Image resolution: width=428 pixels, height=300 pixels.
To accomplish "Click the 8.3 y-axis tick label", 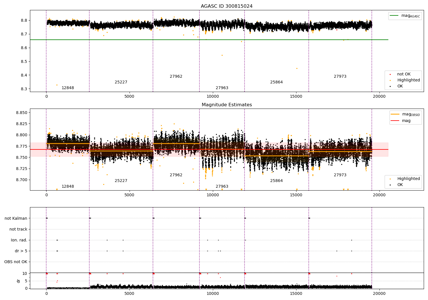I will click(23, 89).
